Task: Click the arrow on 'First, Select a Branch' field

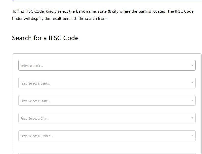Action: point(192,136)
